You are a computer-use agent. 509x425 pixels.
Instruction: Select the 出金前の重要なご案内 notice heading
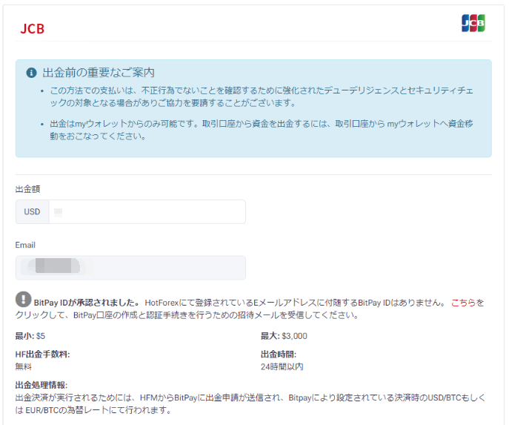pos(99,73)
